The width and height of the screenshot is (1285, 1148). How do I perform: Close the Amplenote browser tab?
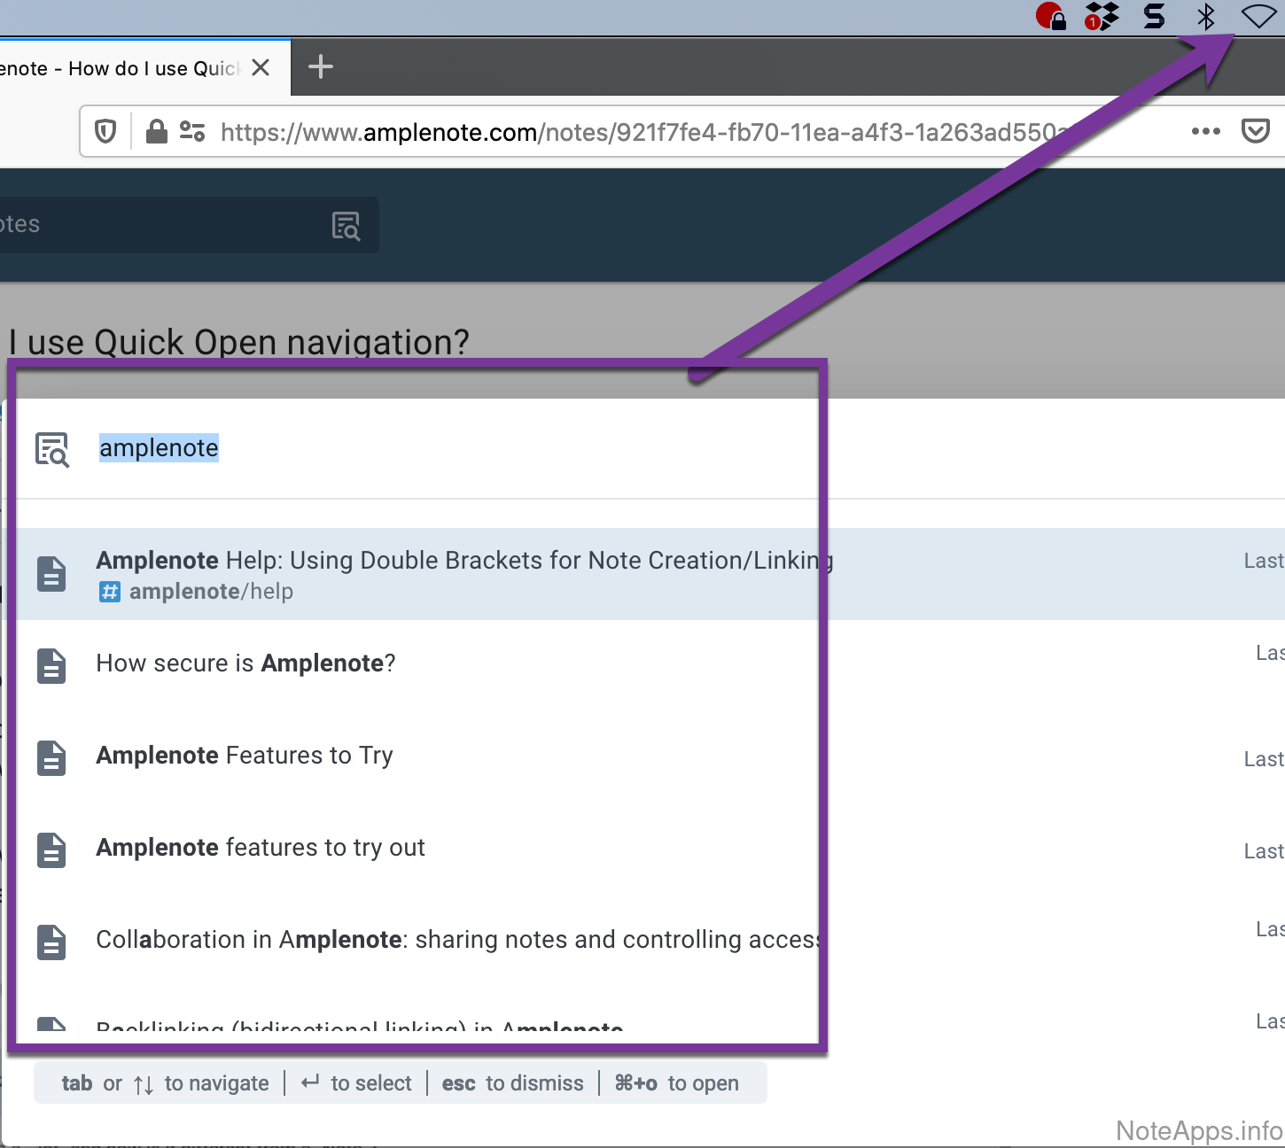click(x=261, y=68)
